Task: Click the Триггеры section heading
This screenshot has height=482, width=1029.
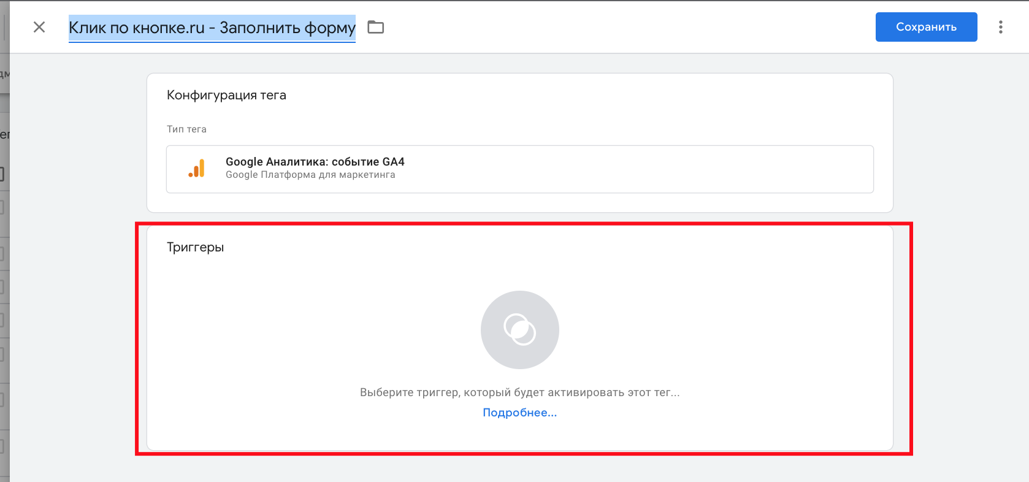Action: coord(195,247)
